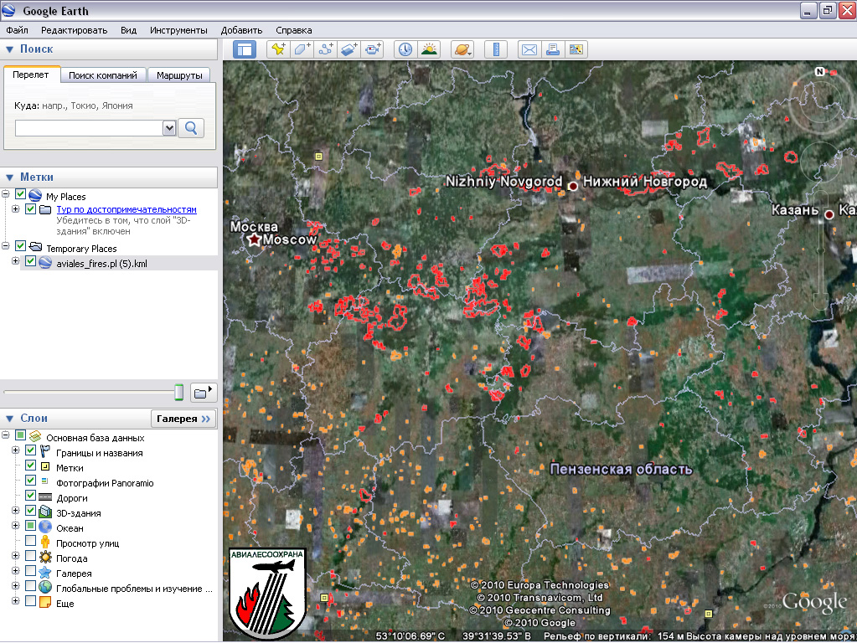
Task: Click the Aviales airplane logo overlay
Action: [268, 594]
